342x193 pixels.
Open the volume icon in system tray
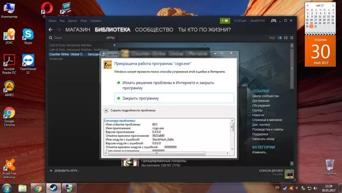coord(315,188)
